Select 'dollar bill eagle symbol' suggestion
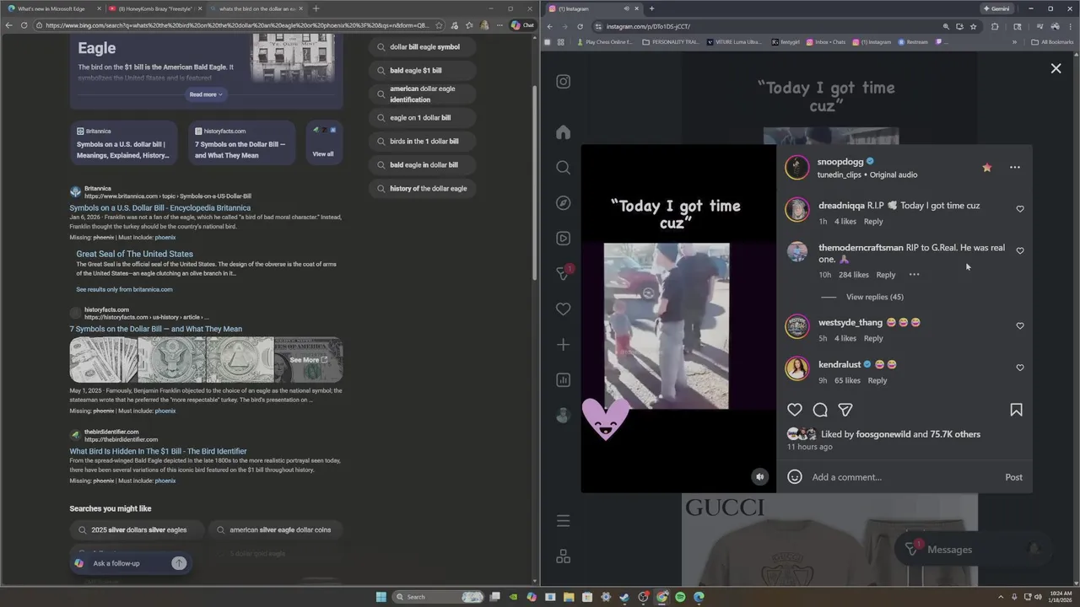Image resolution: width=1080 pixels, height=607 pixels. pos(423,47)
